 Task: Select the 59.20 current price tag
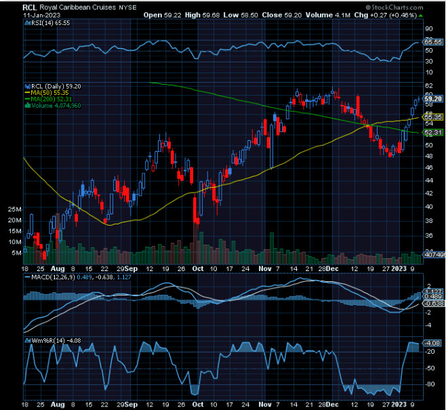coord(433,98)
